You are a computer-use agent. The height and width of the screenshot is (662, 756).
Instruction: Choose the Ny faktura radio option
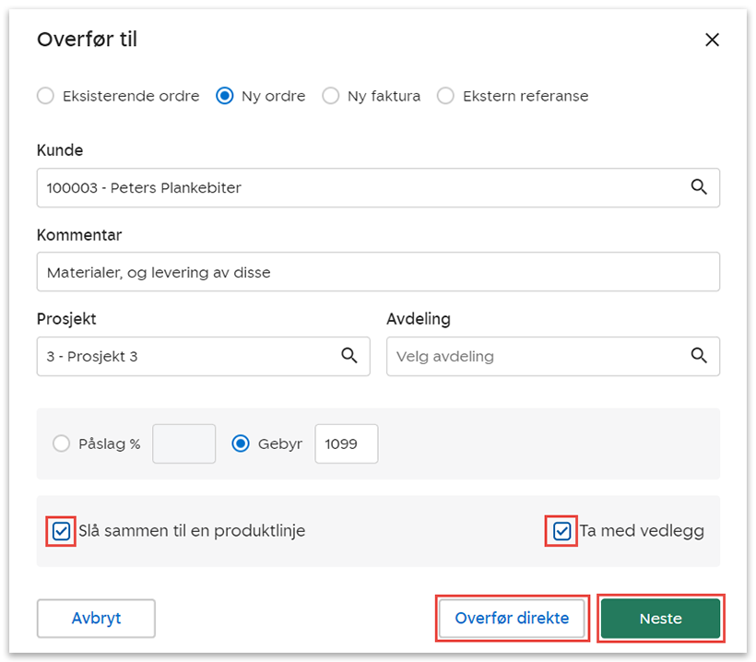[x=330, y=96]
